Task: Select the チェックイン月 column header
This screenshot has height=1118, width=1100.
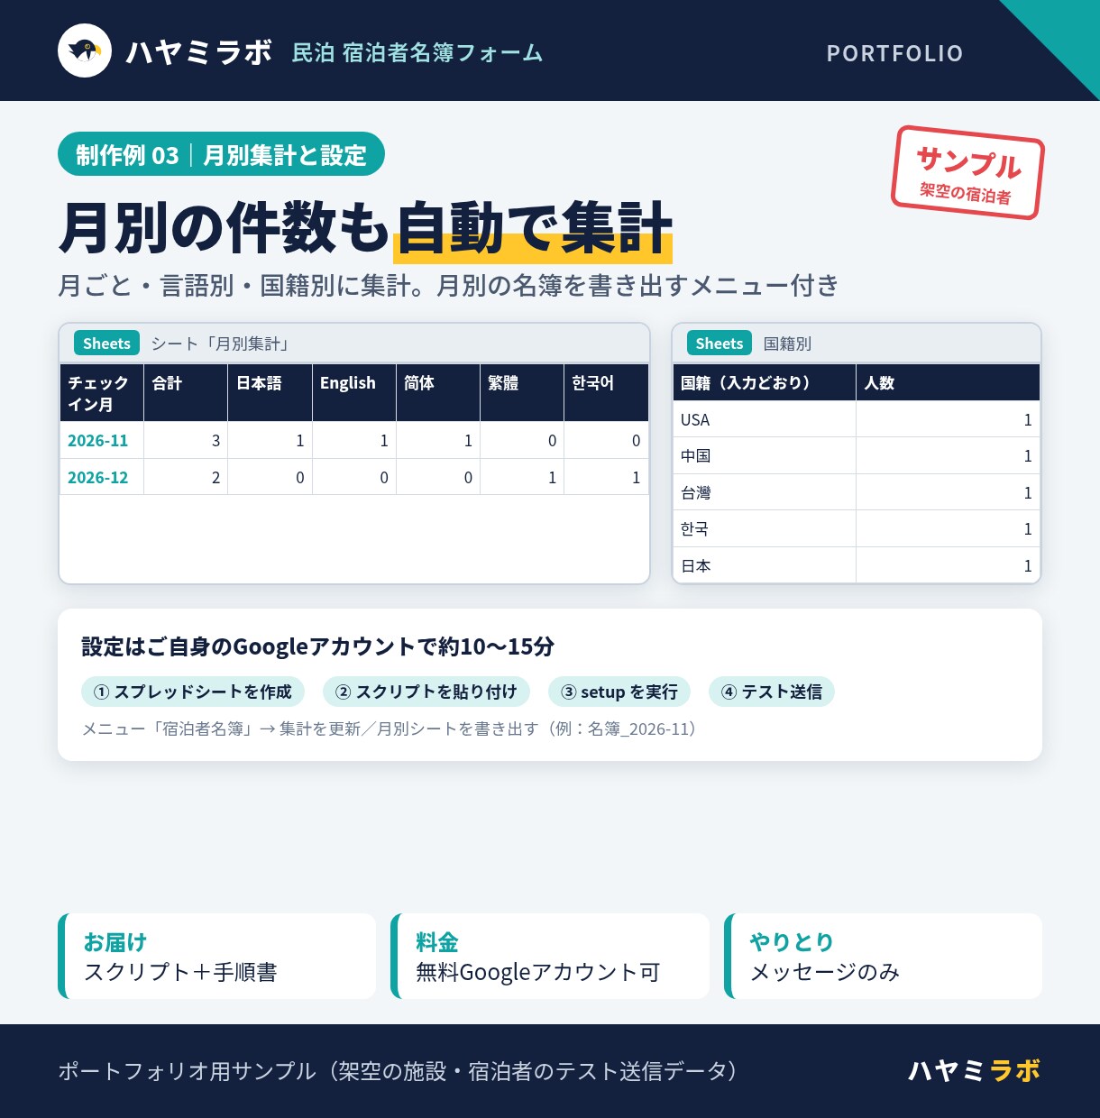Action: tap(101, 393)
